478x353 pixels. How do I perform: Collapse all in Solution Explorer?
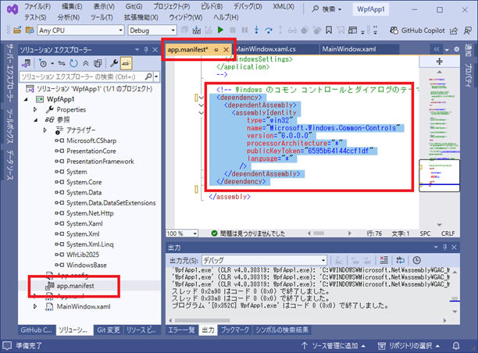point(86,63)
